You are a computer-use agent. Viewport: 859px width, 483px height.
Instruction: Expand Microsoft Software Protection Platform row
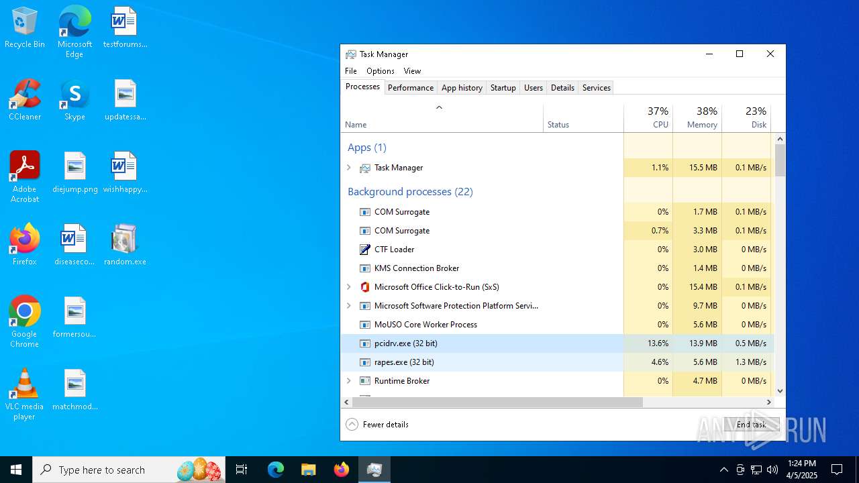click(349, 306)
